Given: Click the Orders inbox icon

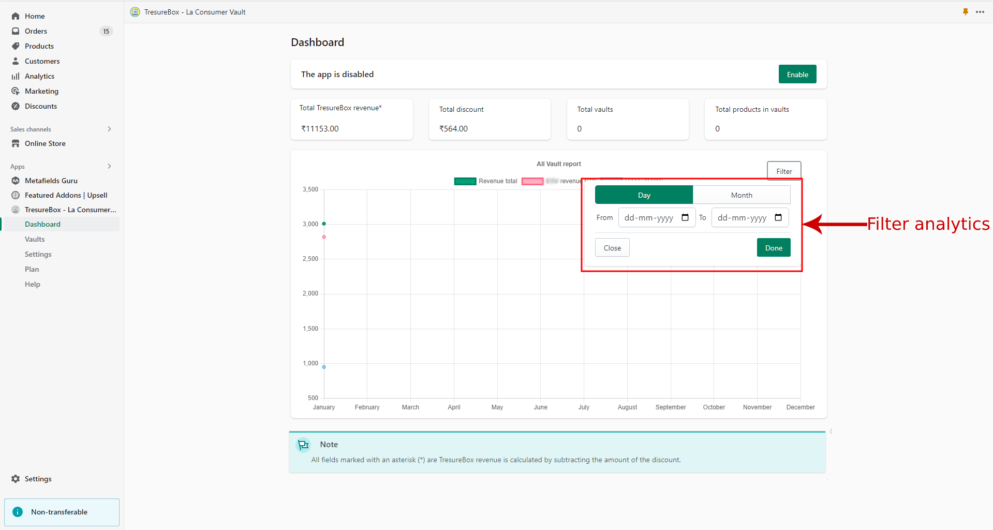Looking at the screenshot, I should click(16, 31).
